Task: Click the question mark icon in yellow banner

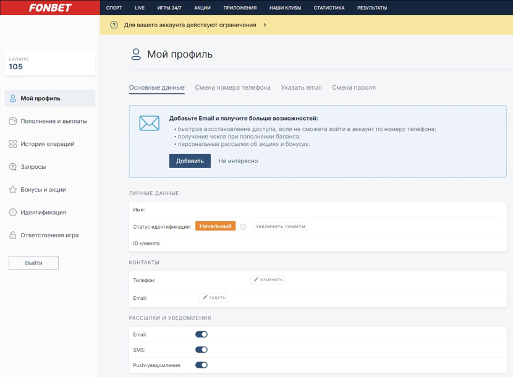Action: click(114, 25)
